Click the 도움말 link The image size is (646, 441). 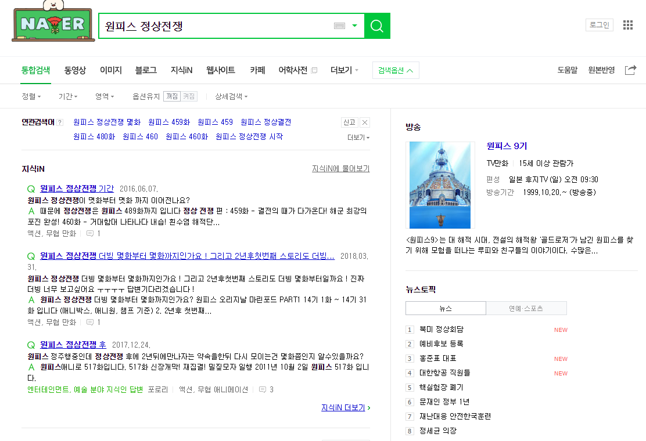point(568,70)
